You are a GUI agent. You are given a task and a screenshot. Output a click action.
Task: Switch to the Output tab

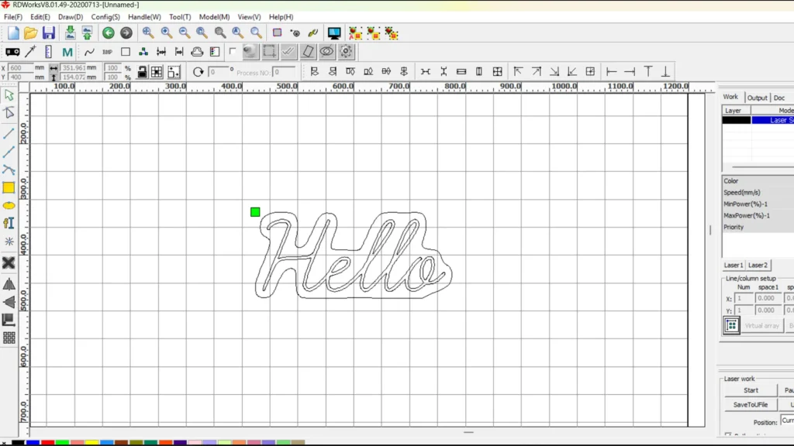(x=757, y=98)
